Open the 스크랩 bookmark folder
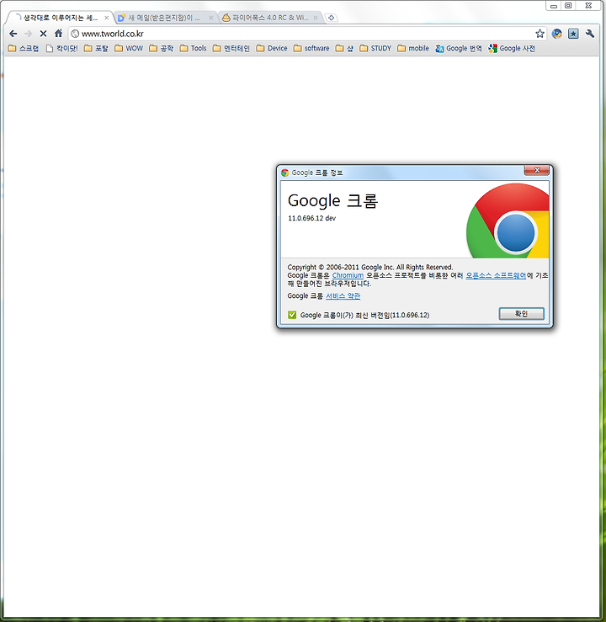606x622 pixels. coord(24,48)
